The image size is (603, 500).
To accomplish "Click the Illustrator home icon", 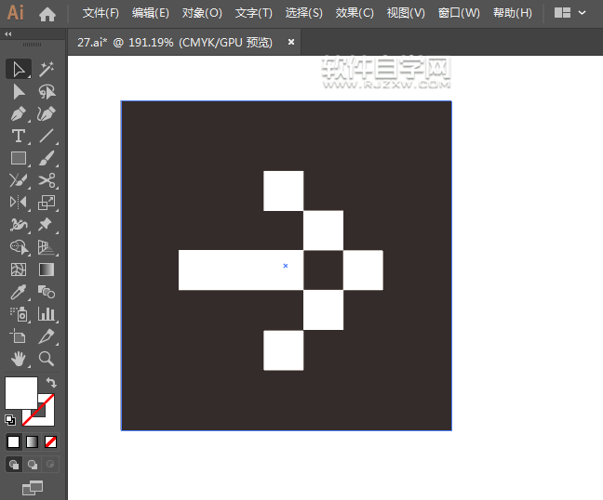I will point(47,14).
